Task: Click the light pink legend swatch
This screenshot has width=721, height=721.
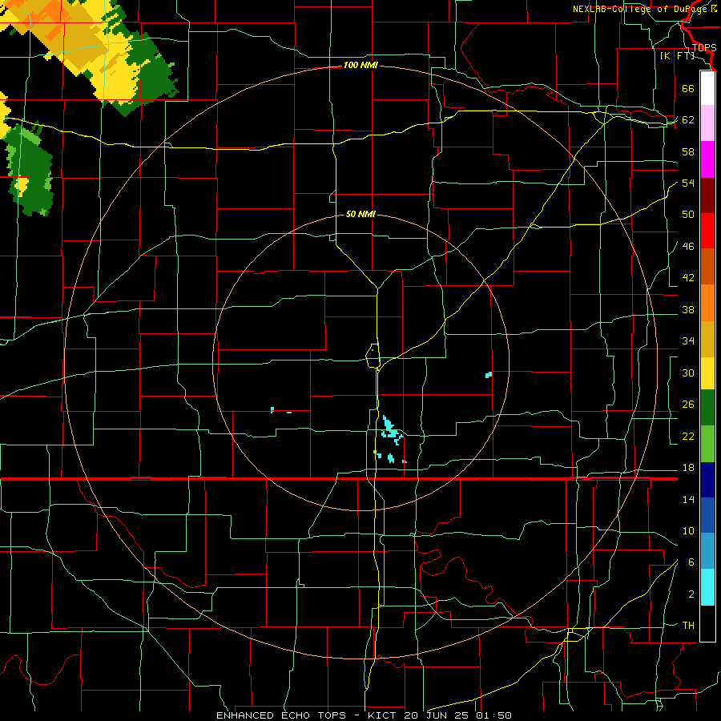Action: coord(707,123)
